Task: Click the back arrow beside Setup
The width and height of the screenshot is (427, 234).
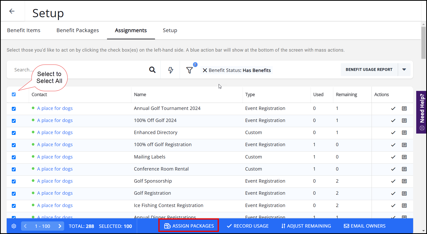Action: [x=12, y=11]
